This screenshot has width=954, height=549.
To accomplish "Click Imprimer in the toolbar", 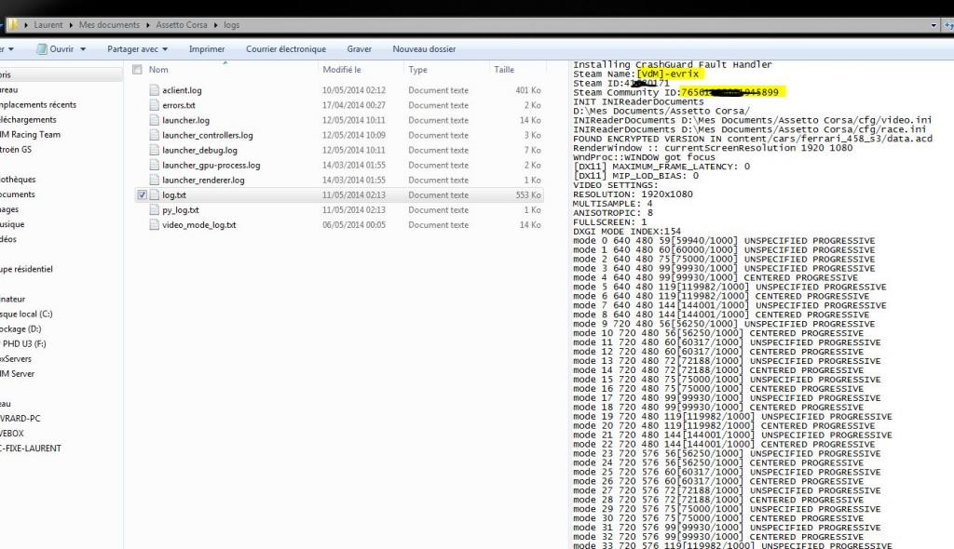I will pyautogui.click(x=206, y=49).
